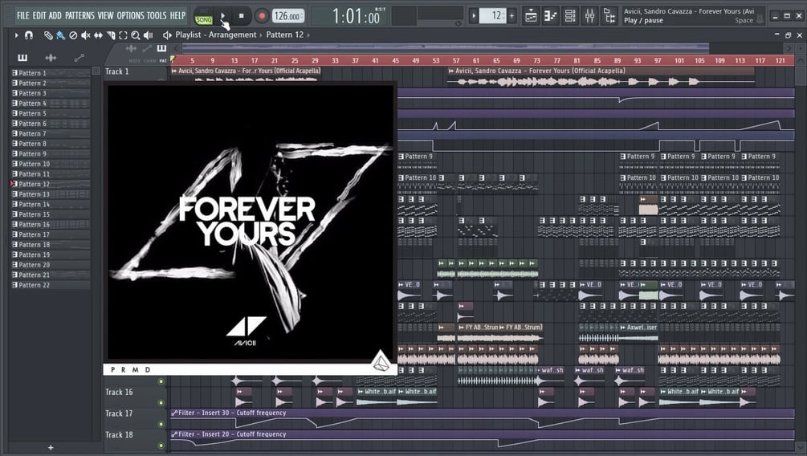Click the time display 1:01:00
Image resolution: width=807 pixels, height=456 pixels.
(355, 16)
